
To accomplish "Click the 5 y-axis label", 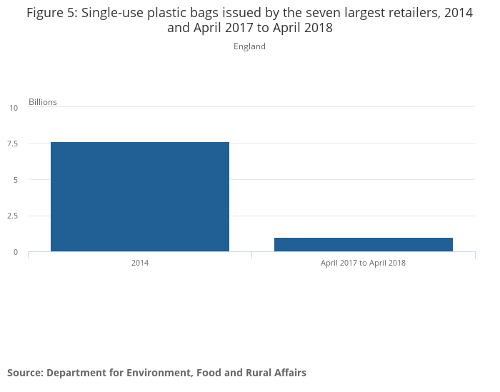I will [x=15, y=180].
